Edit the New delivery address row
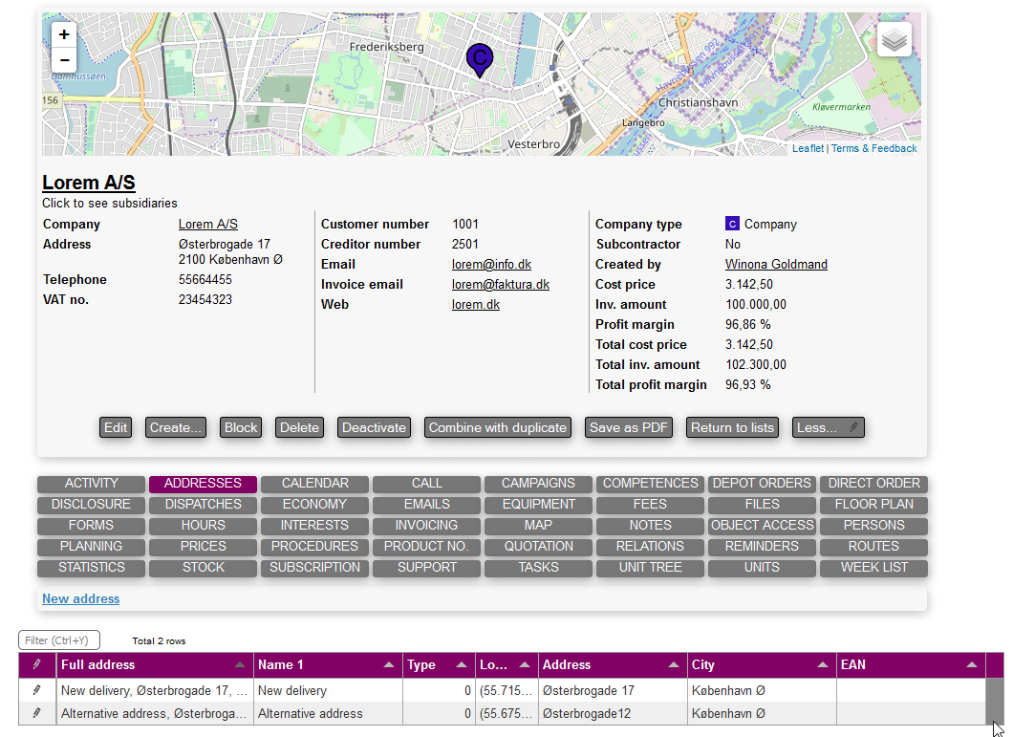The height and width of the screenshot is (737, 1013). pyautogui.click(x=37, y=690)
